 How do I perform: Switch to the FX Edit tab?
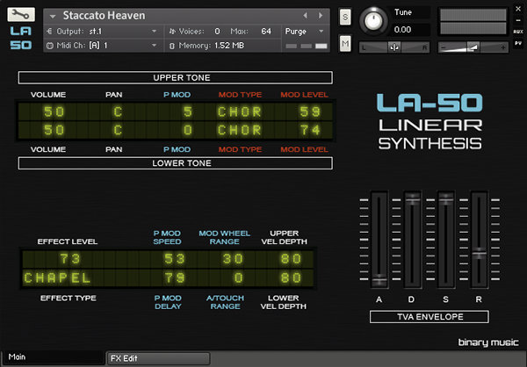click(x=158, y=358)
